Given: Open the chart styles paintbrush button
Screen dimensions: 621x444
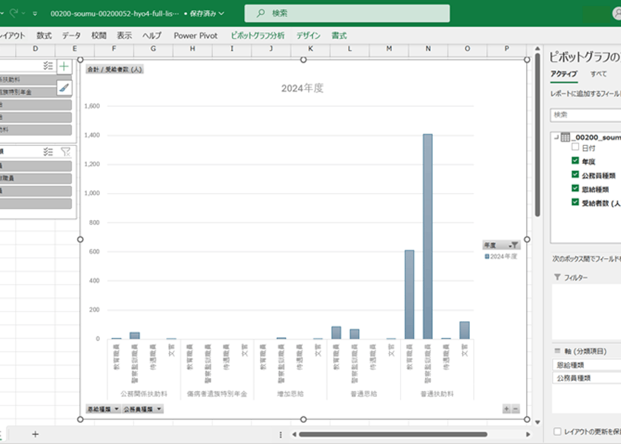Looking at the screenshot, I should tap(64, 88).
